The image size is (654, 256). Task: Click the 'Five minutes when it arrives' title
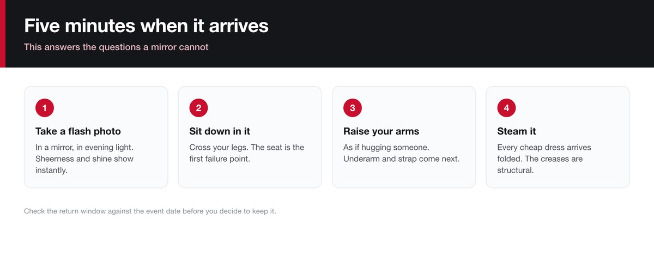(x=146, y=26)
